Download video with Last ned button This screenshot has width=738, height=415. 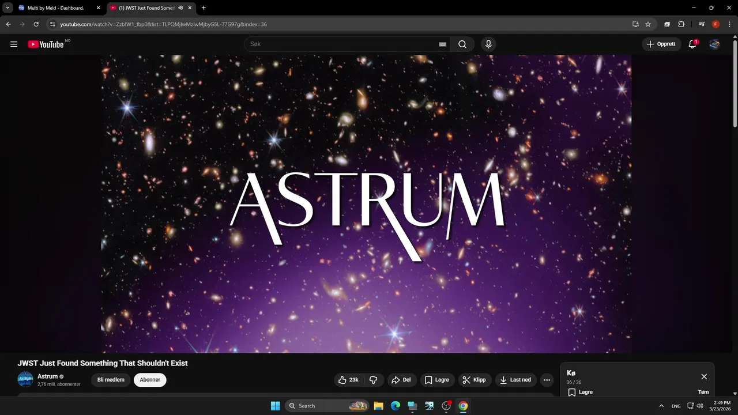coord(516,380)
